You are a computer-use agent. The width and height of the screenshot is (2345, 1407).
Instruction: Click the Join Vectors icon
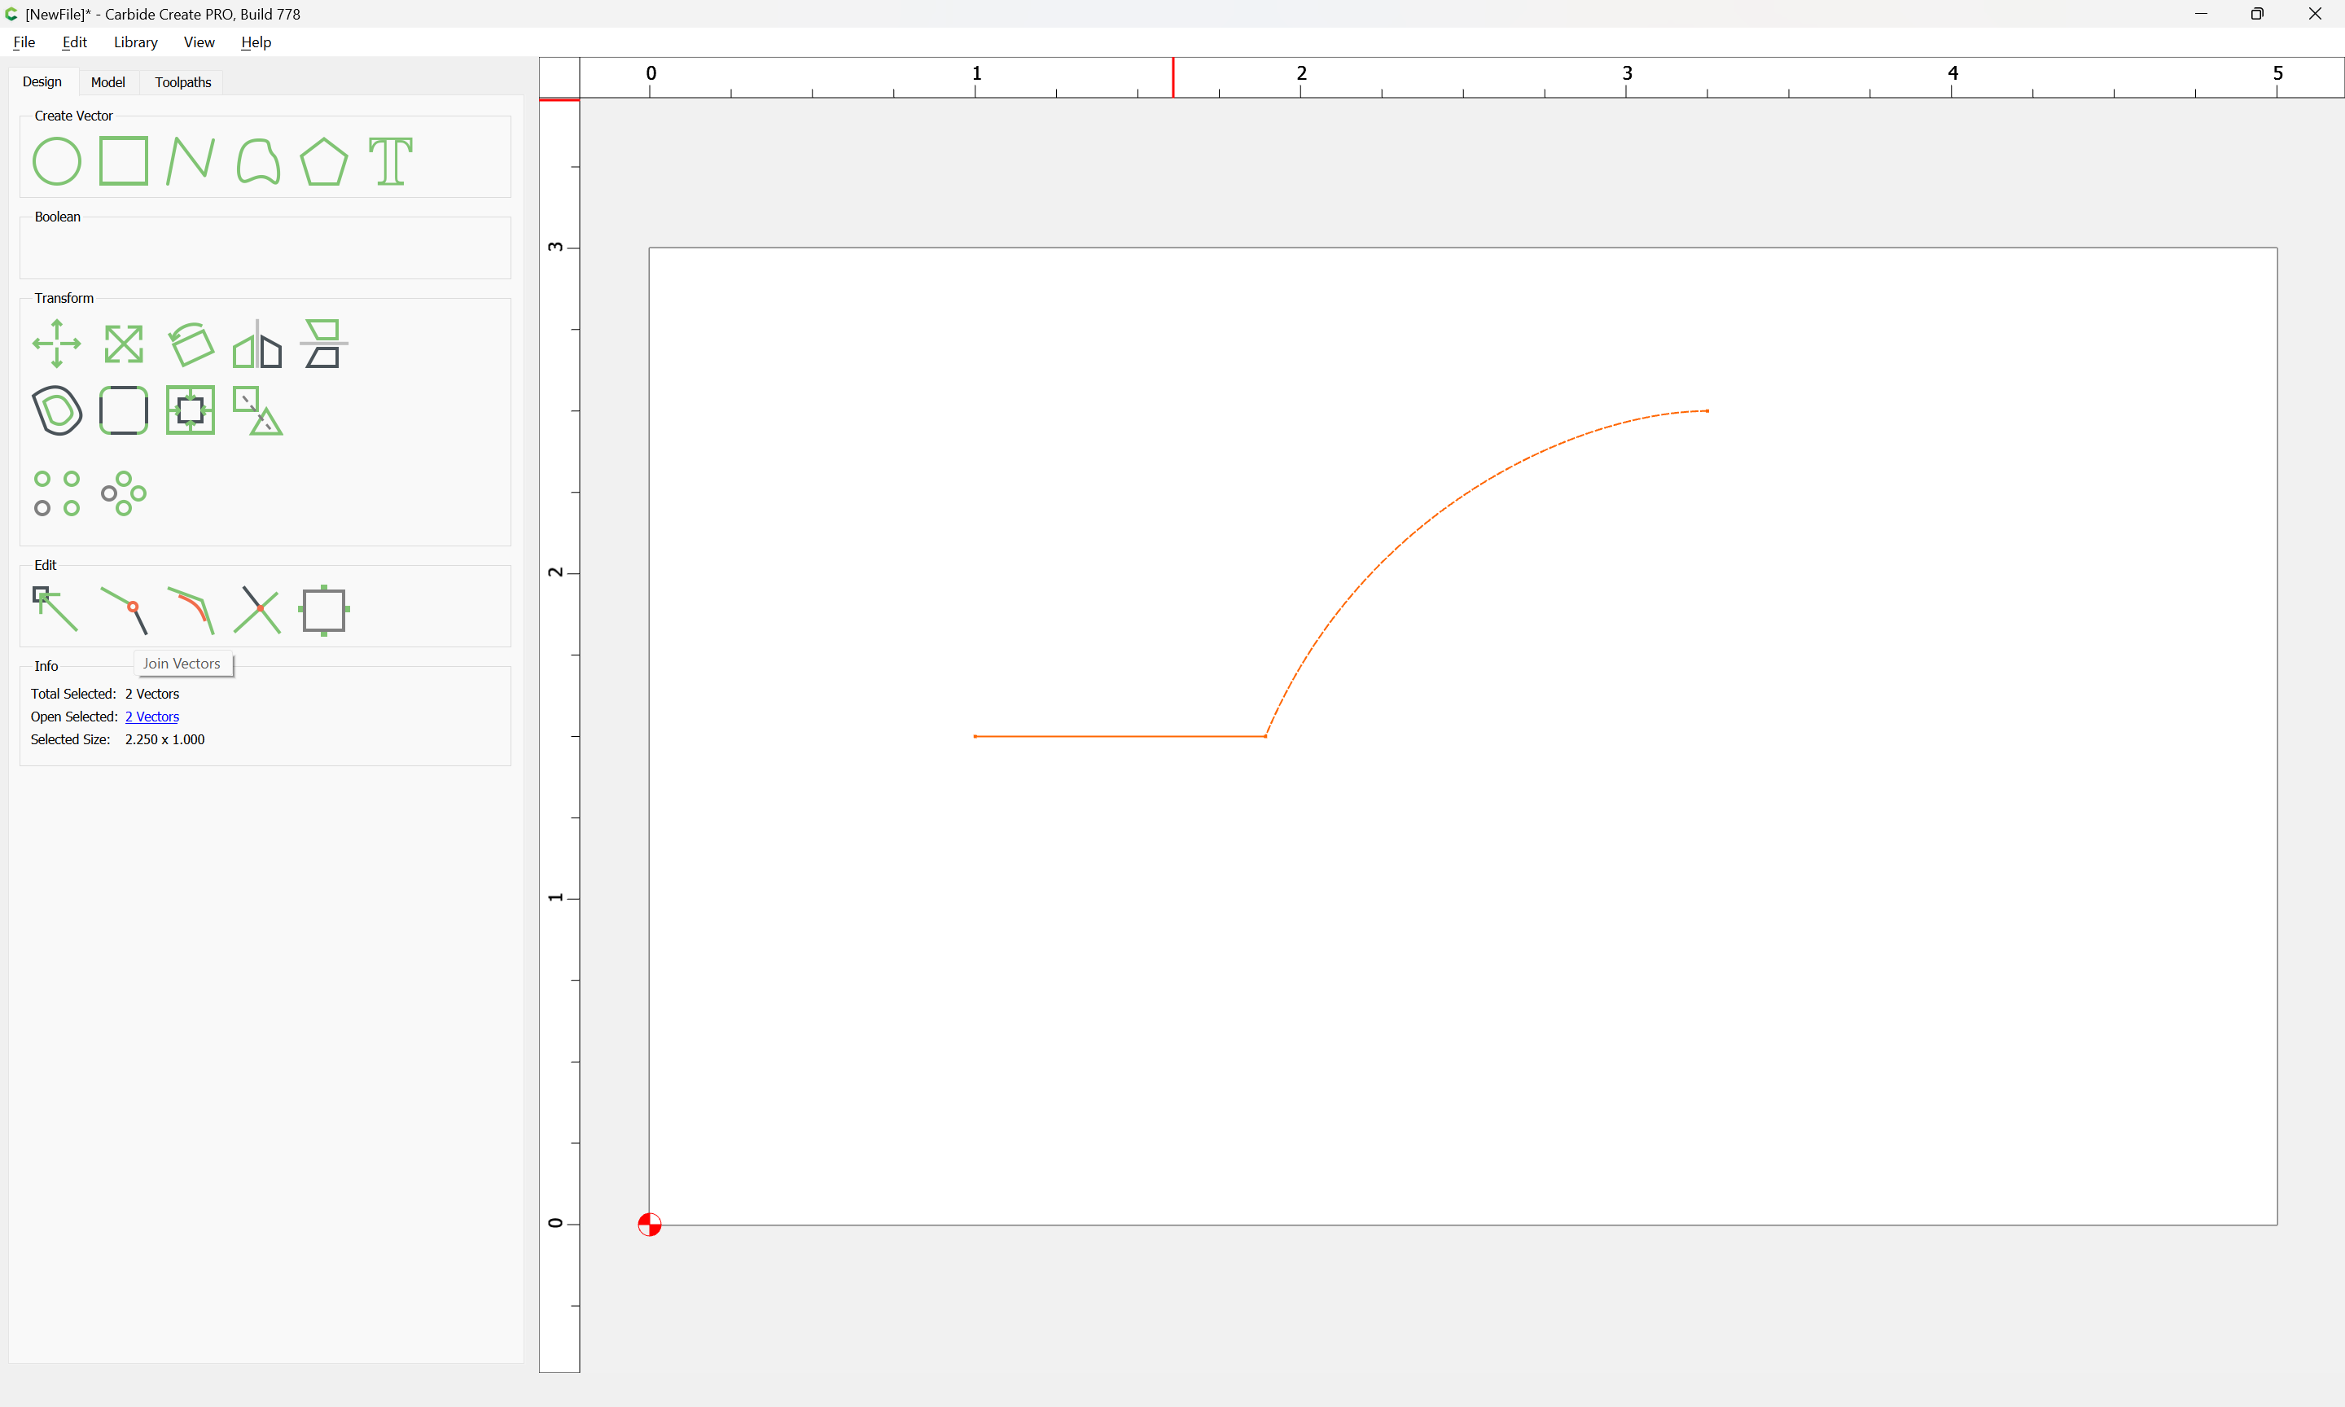click(x=124, y=610)
